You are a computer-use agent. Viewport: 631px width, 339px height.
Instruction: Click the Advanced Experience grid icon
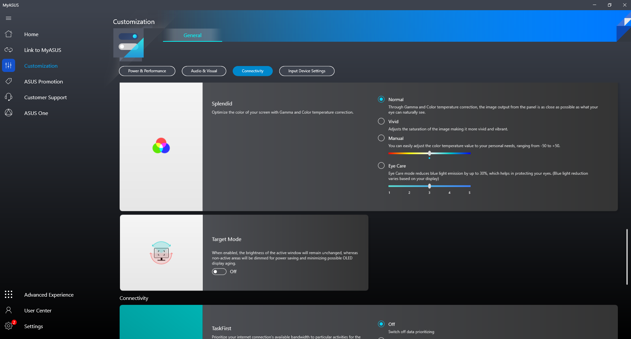tap(9, 294)
